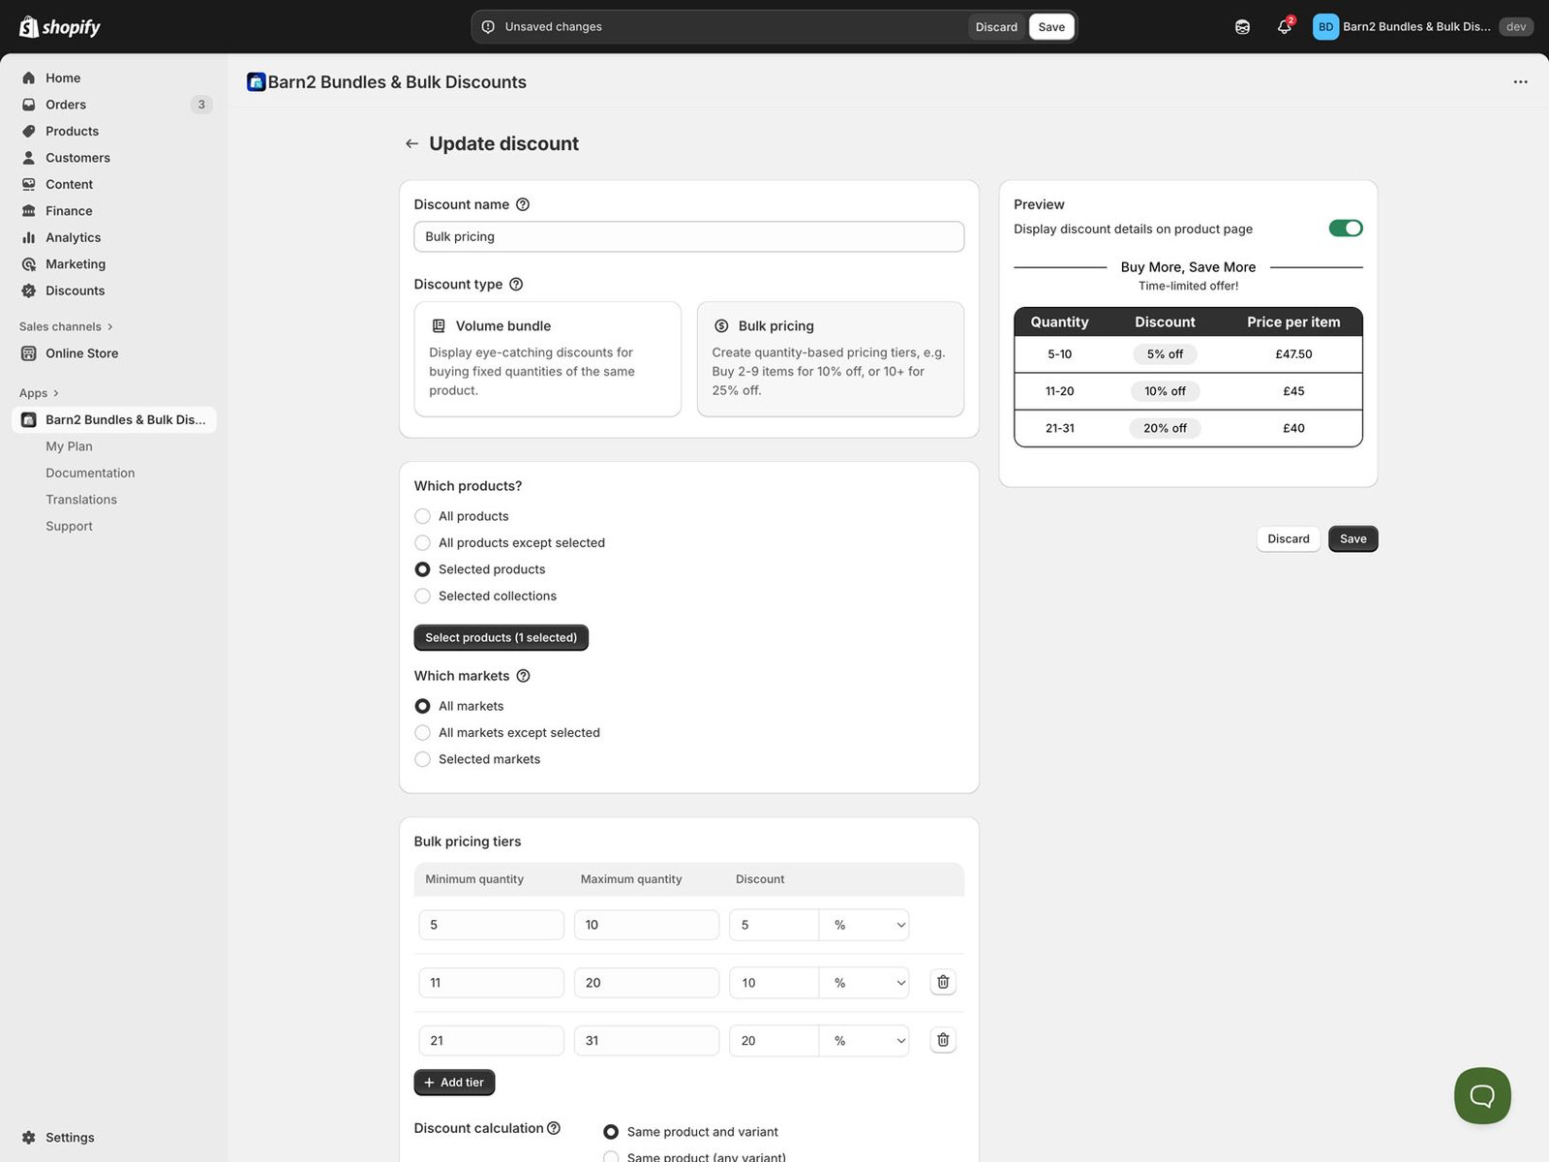Screen dimensions: 1549x1162
Task: Click Discard in the top unsaved changes bar
Action: [996, 27]
